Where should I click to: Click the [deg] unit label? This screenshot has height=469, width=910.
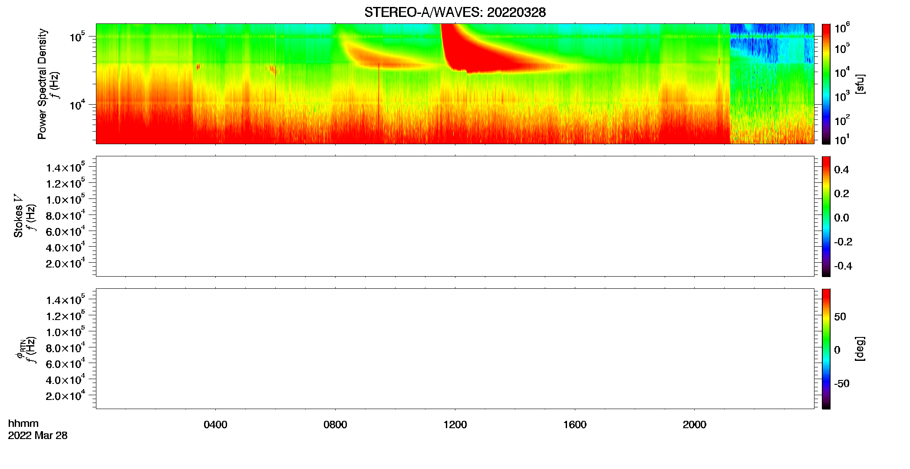pos(860,349)
